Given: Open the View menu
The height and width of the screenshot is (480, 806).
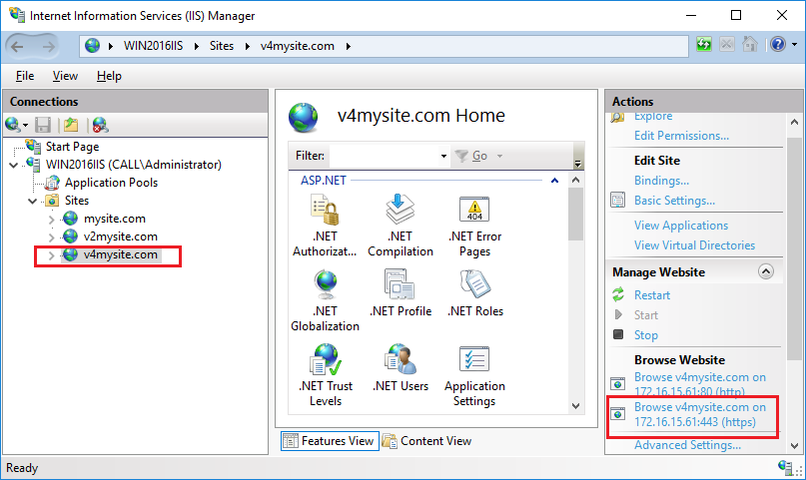Looking at the screenshot, I should pos(65,76).
